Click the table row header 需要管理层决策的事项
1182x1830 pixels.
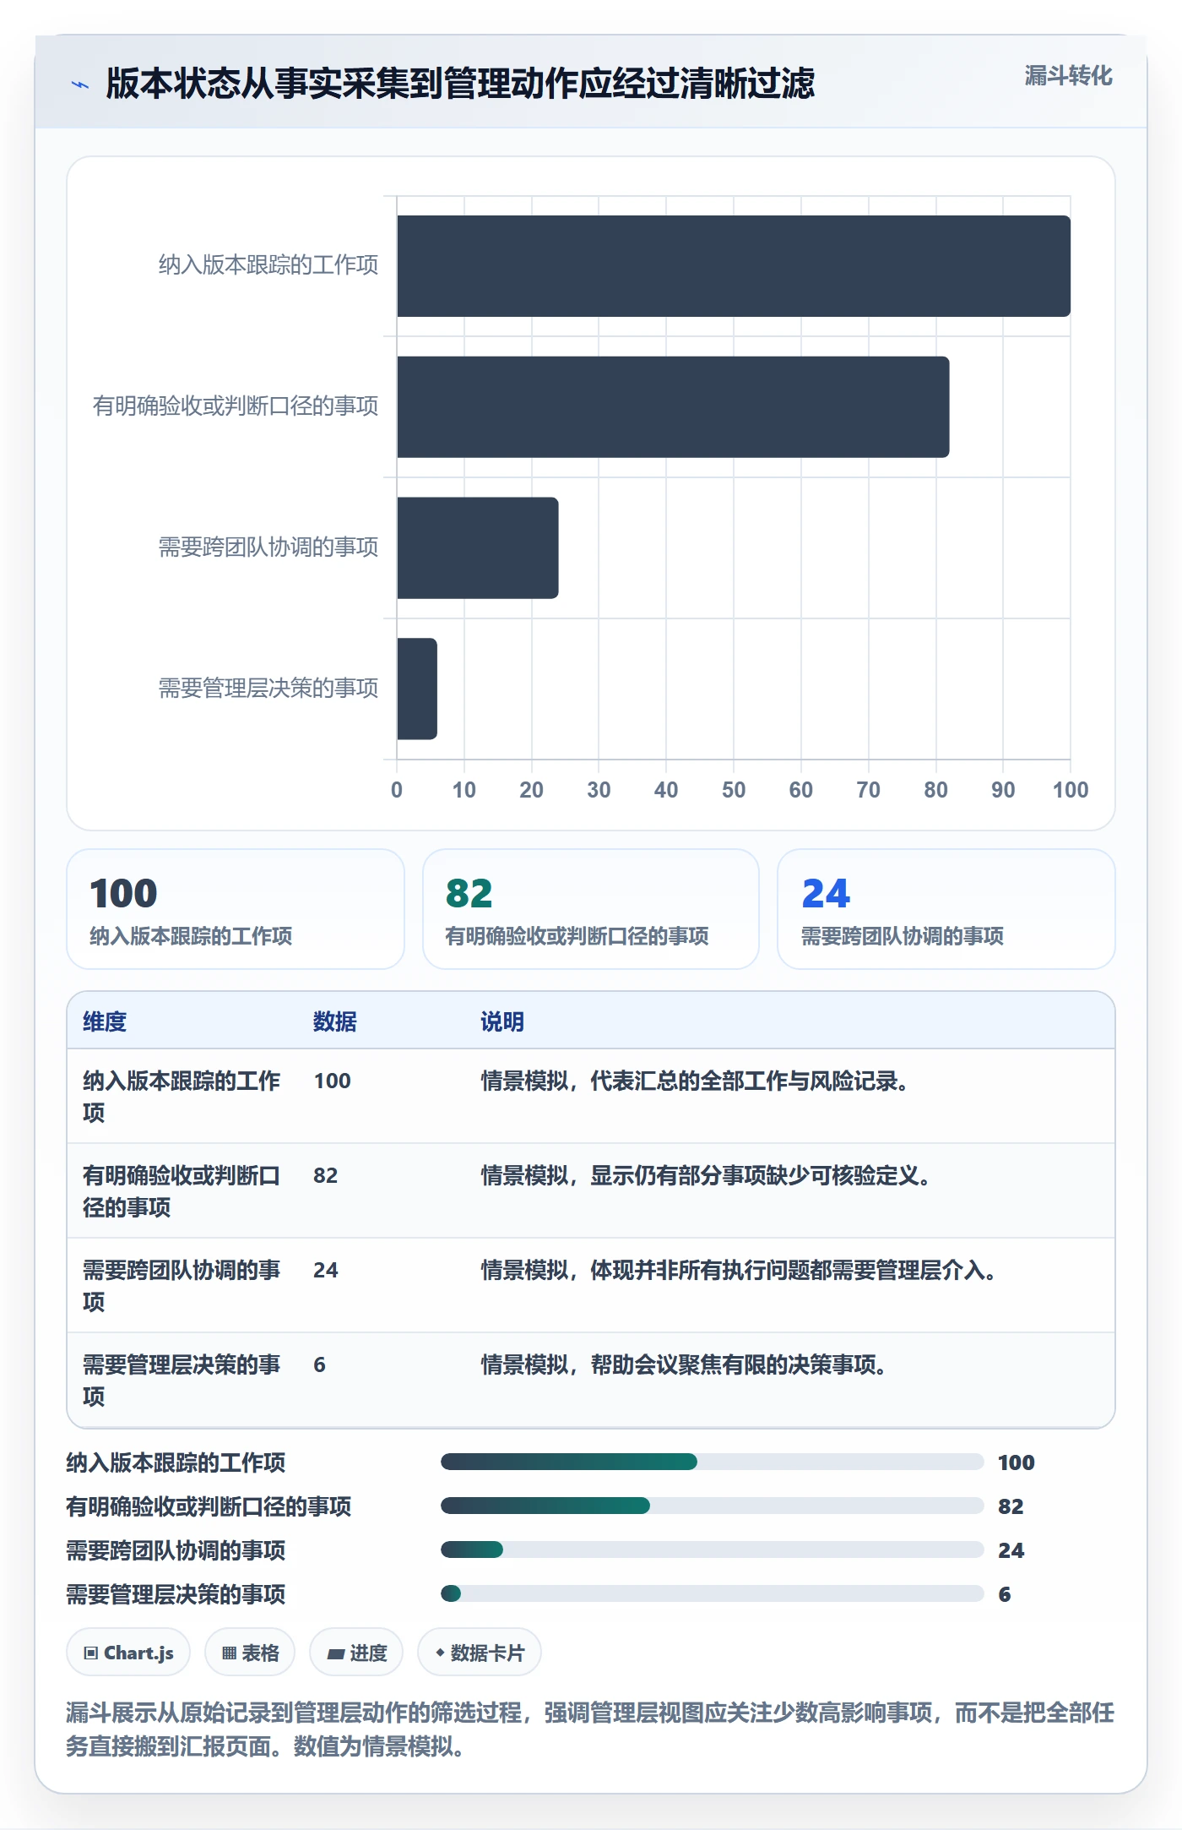point(182,1381)
